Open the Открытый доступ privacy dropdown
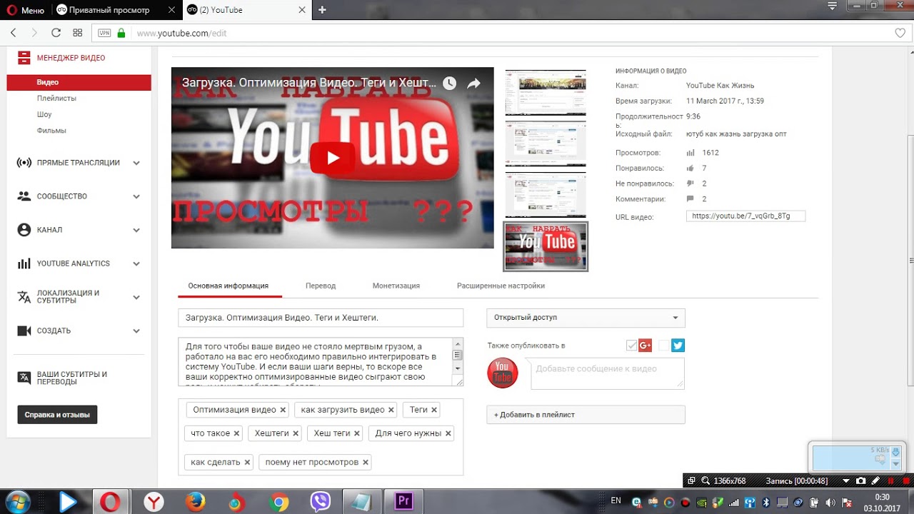Image resolution: width=914 pixels, height=514 pixels. point(586,318)
